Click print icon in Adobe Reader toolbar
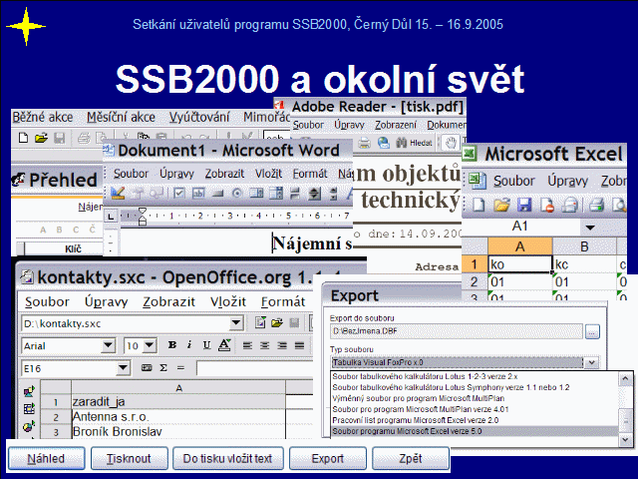Image resolution: width=638 pixels, height=479 pixels. tap(364, 143)
